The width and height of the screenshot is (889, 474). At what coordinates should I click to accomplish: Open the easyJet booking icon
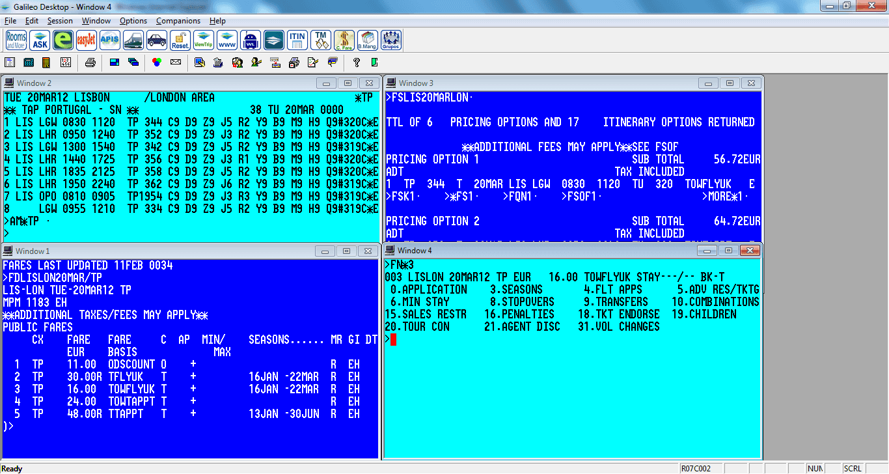tap(87, 40)
